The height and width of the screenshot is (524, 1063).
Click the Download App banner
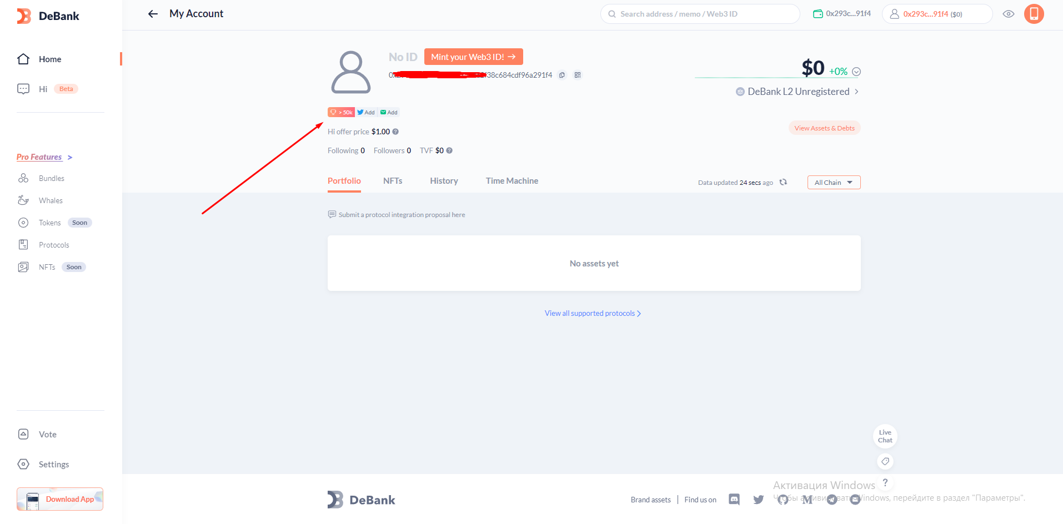pos(60,499)
